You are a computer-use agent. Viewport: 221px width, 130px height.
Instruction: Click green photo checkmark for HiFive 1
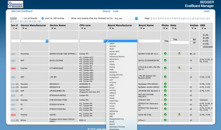[x=165, y=120]
